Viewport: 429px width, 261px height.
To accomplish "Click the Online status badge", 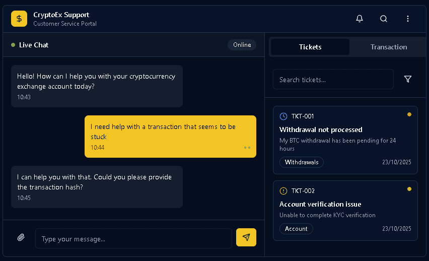I will (x=242, y=45).
